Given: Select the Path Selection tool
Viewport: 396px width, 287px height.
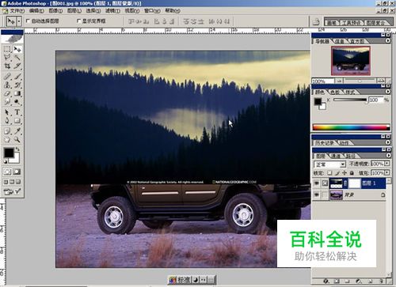Looking at the screenshot, I should pyautogui.click(x=7, y=112).
